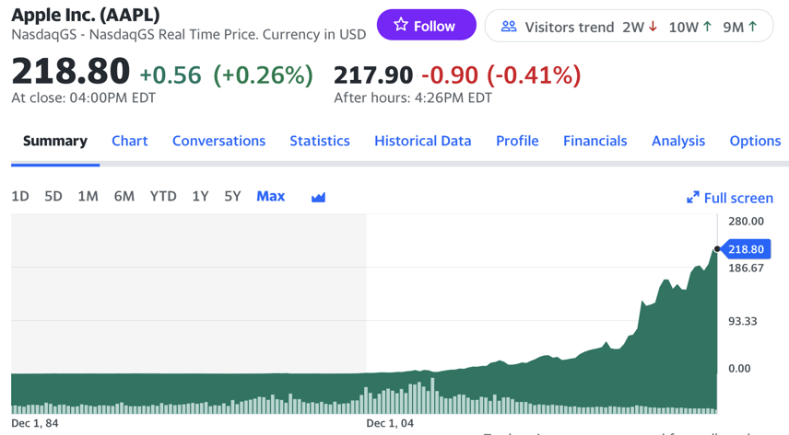The width and height of the screenshot is (789, 435).
Task: Switch chart type using mountain chart icon
Action: pyautogui.click(x=318, y=197)
